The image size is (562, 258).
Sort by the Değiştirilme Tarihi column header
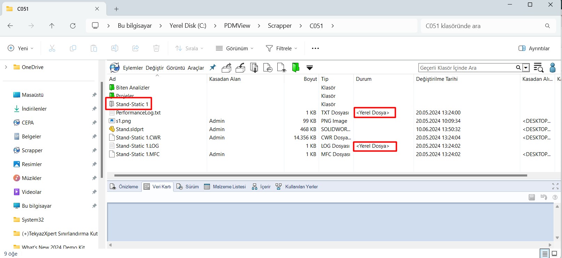(437, 79)
